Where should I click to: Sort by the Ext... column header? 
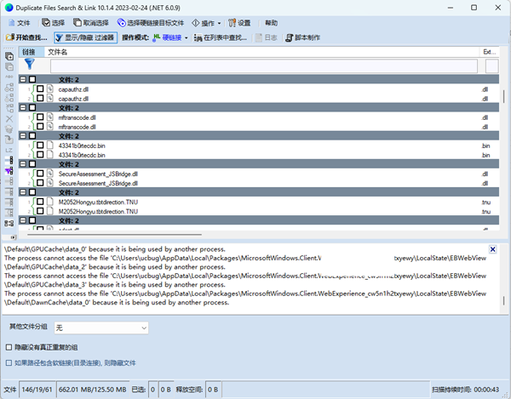pos(489,52)
